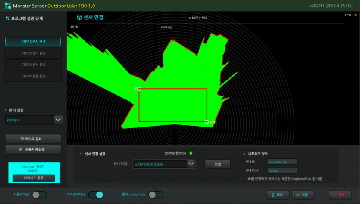Select the RB corner handle circle
The image size is (360, 204).
[207, 122]
